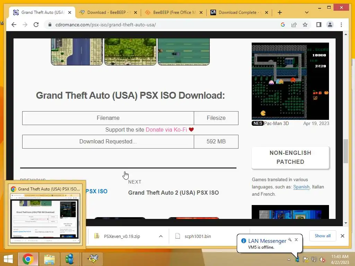This screenshot has height=266, width=355.
Task: Bookmark this page with the star
Action: click(x=305, y=25)
